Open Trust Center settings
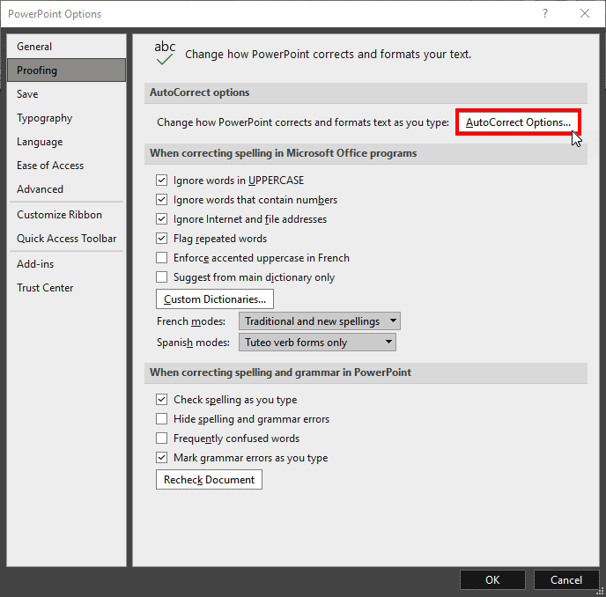This screenshot has width=606, height=597. (66, 288)
